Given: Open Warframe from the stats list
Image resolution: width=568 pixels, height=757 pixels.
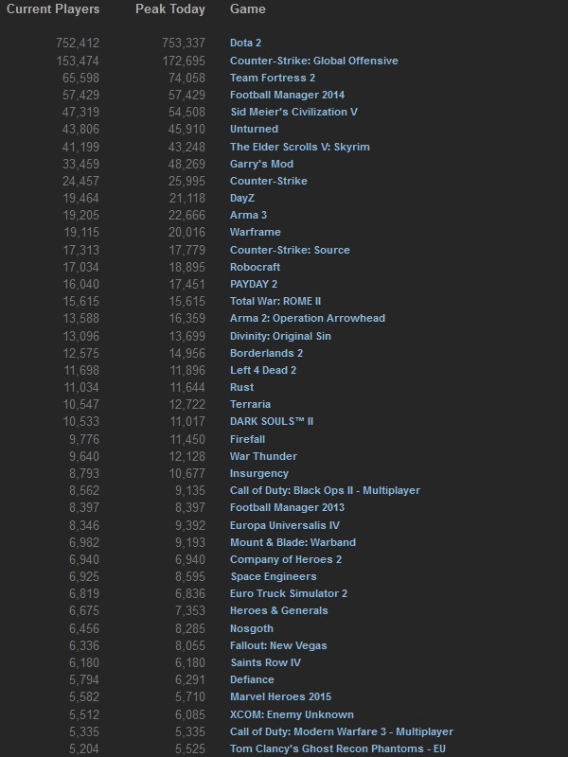Looking at the screenshot, I should [255, 232].
